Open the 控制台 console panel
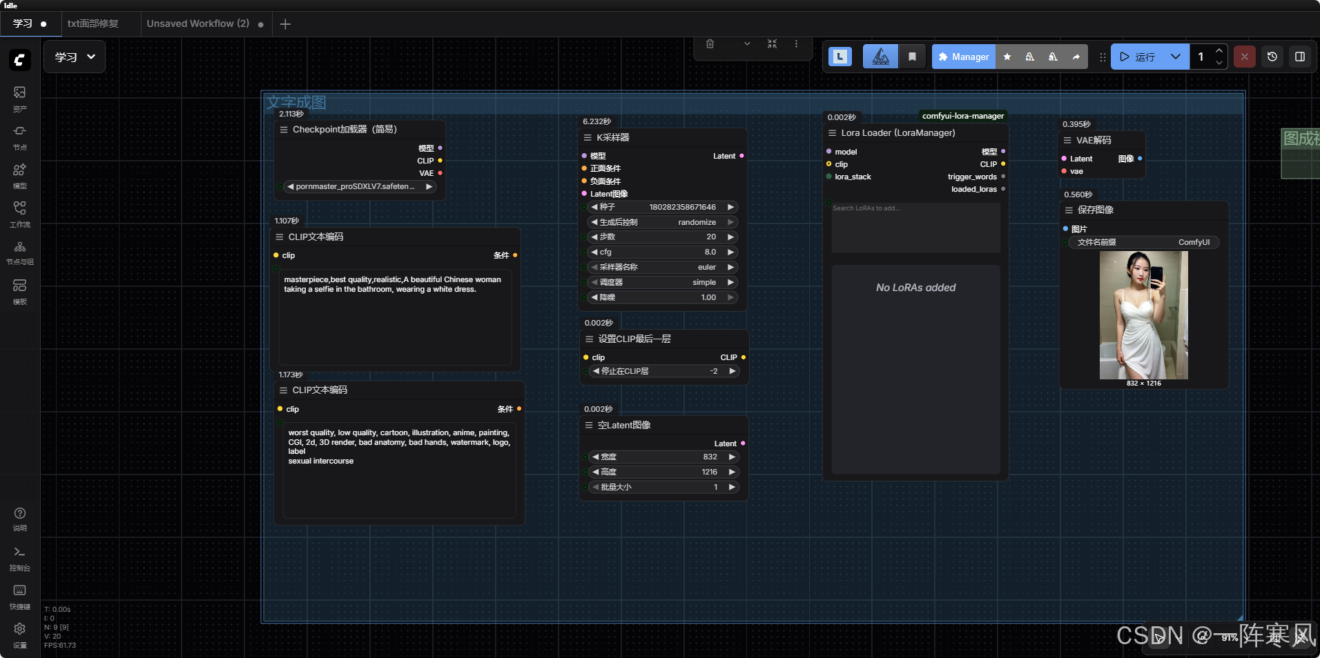Viewport: 1320px width, 658px height. [x=20, y=558]
